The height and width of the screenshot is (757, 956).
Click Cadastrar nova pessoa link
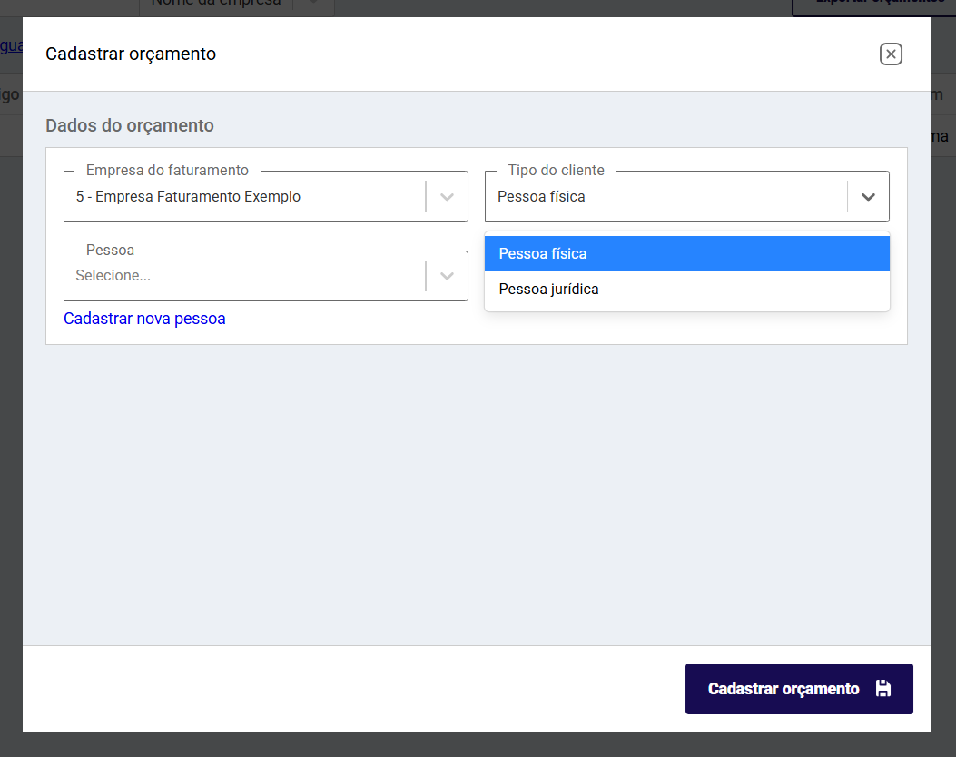pyautogui.click(x=144, y=319)
